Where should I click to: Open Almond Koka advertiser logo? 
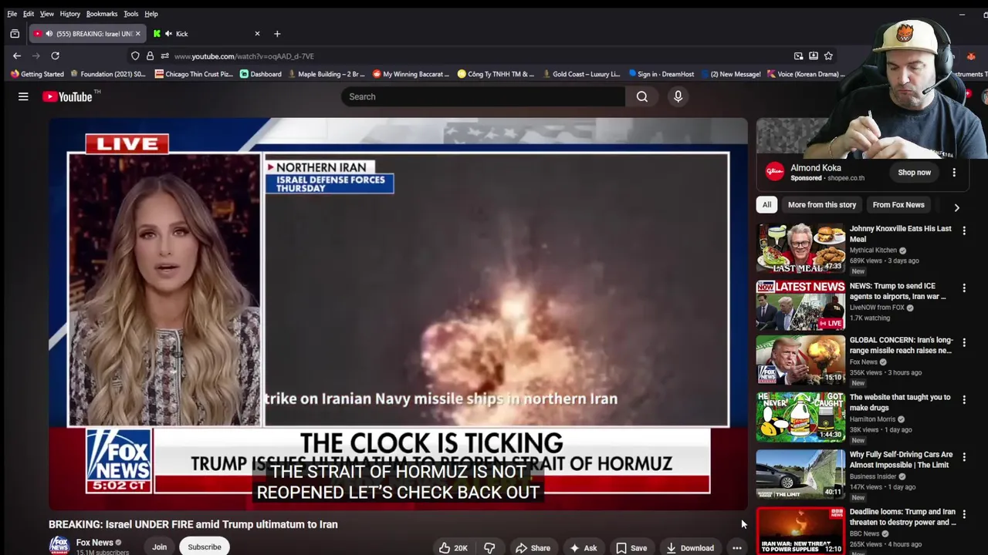tap(775, 172)
